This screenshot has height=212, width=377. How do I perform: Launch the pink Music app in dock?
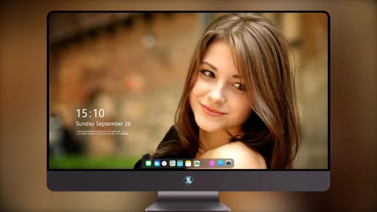(212, 164)
